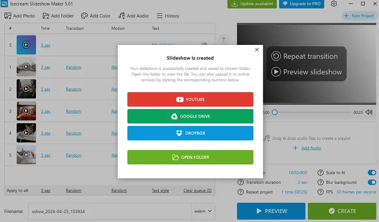Change the 2 sec transition duration
Viewport: 379px width, 222px height.
tap(303, 182)
